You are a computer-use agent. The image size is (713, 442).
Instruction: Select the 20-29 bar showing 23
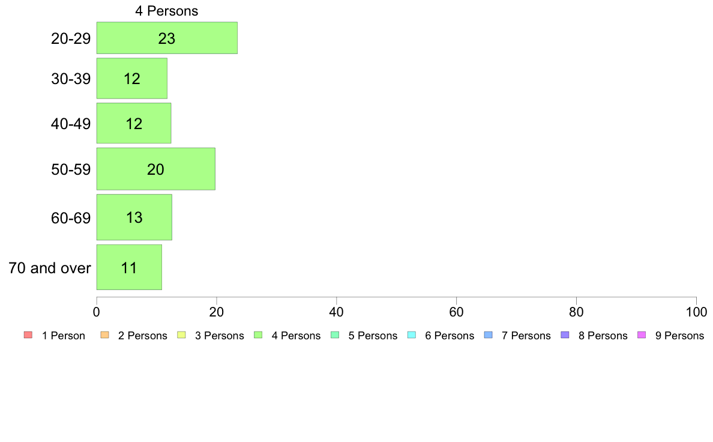click(167, 38)
